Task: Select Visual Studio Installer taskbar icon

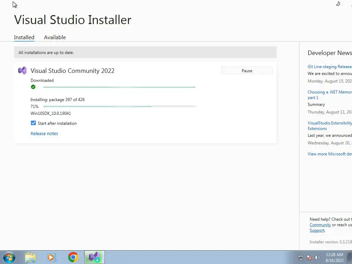Action: (95, 257)
